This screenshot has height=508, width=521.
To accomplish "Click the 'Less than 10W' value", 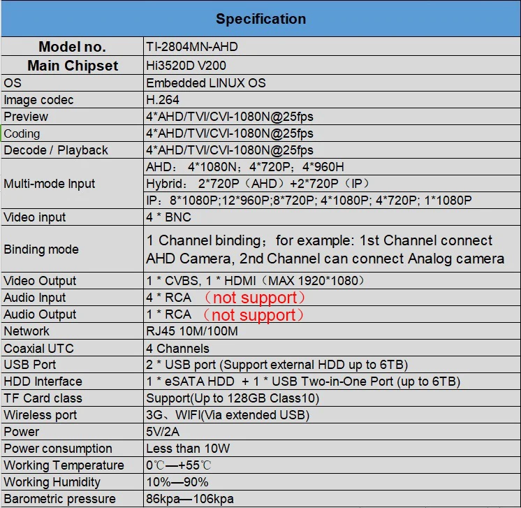I will pos(188,449).
